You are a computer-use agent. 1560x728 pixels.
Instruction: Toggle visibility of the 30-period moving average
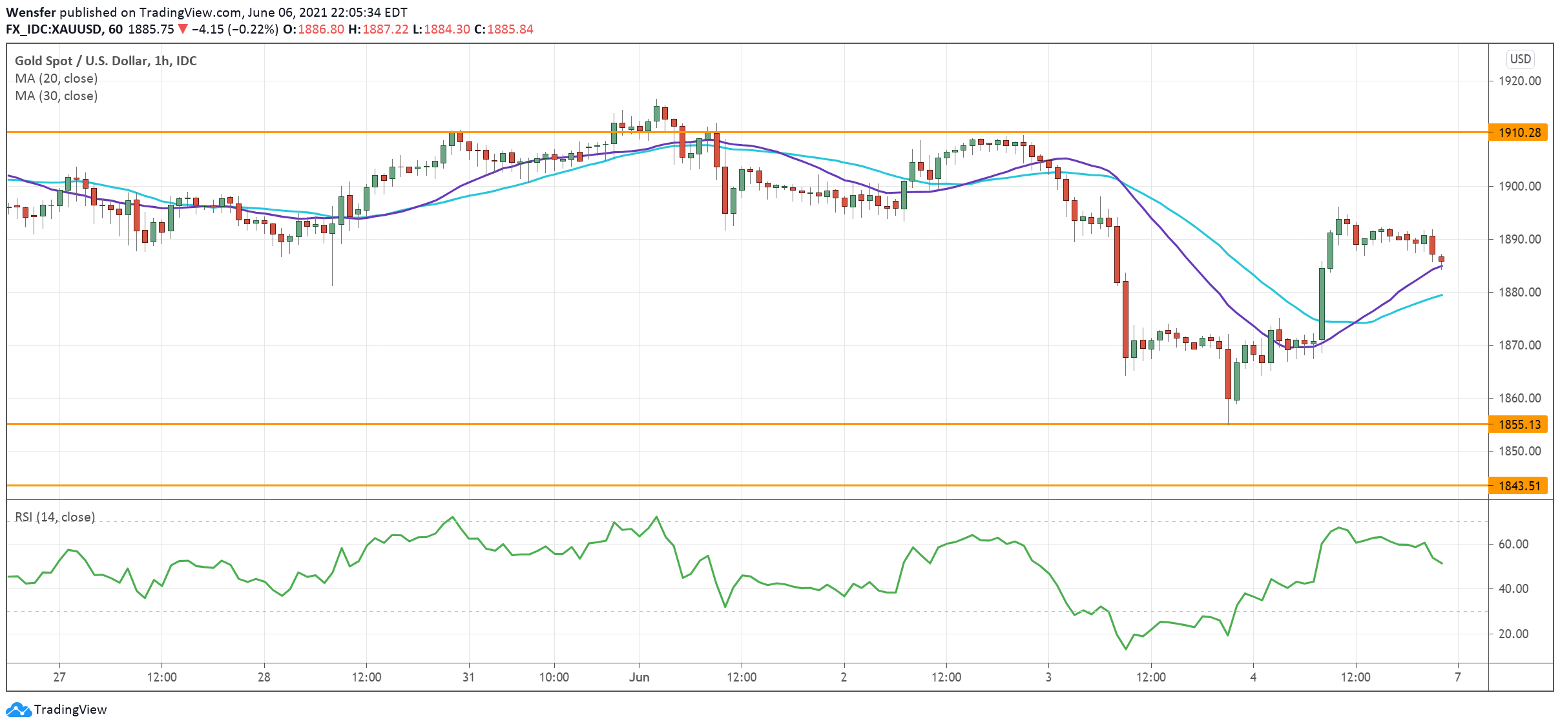56,96
